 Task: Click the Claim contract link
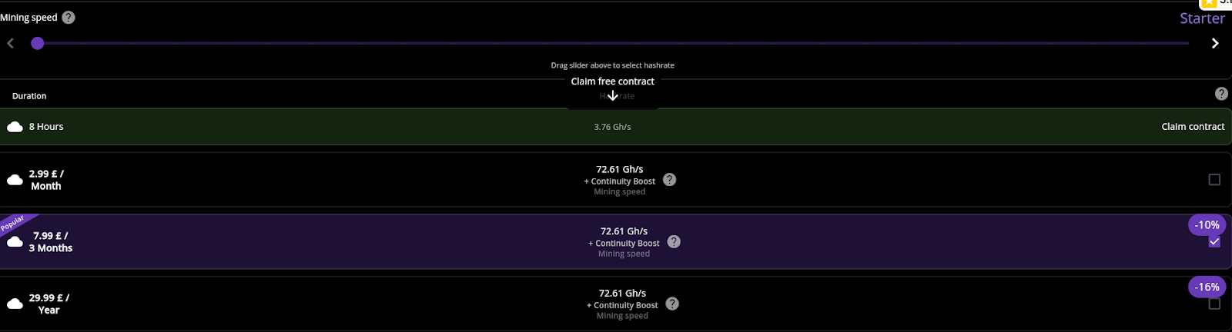click(1193, 127)
